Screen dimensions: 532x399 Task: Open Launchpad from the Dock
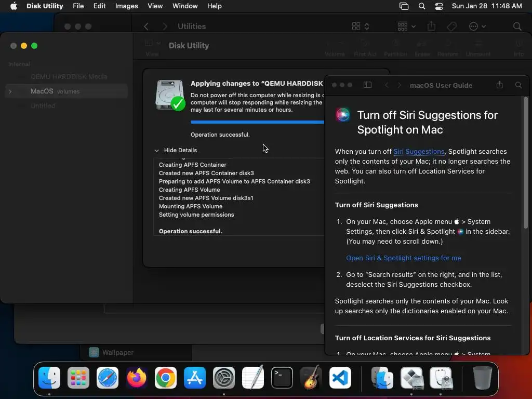click(x=78, y=378)
